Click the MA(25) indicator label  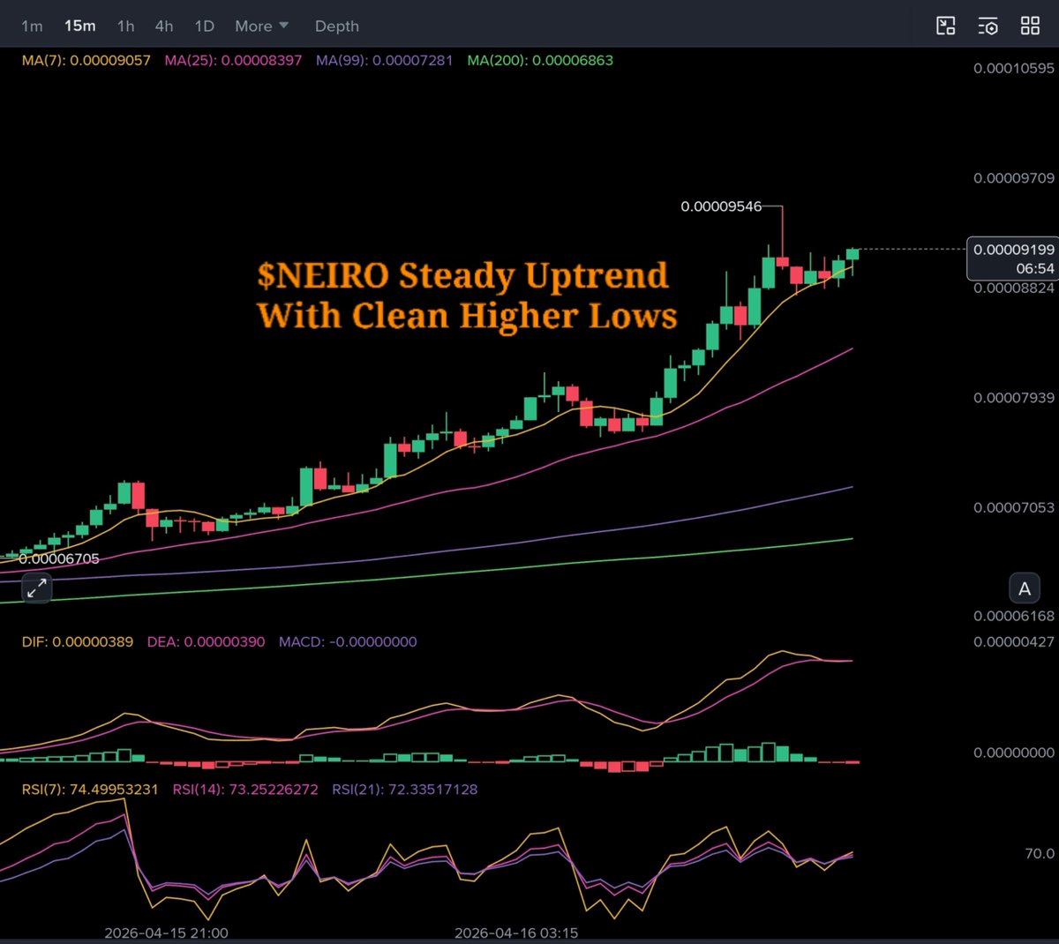(x=233, y=60)
